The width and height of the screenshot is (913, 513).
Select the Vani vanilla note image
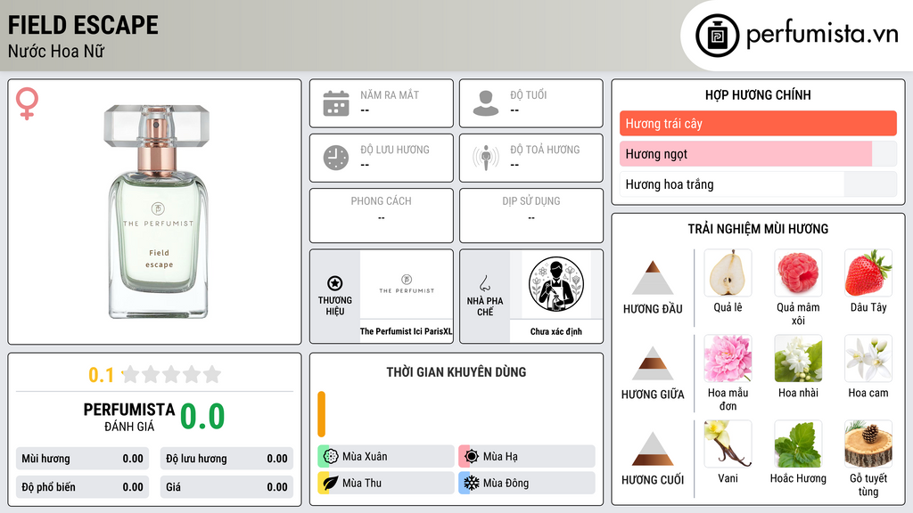click(x=728, y=444)
